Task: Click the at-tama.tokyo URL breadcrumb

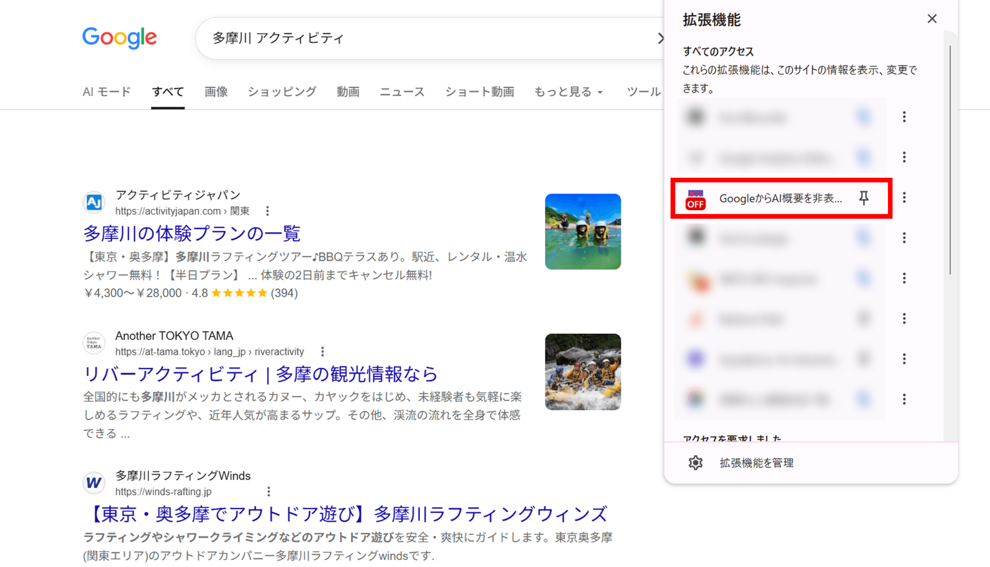Action: (x=209, y=352)
